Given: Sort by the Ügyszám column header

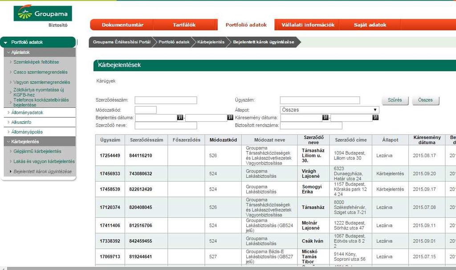Looking at the screenshot, I should point(110,140).
